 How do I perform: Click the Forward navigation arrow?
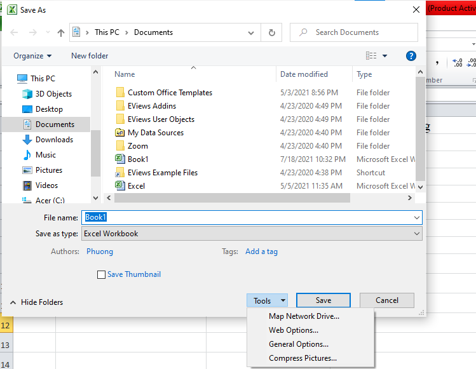33,32
